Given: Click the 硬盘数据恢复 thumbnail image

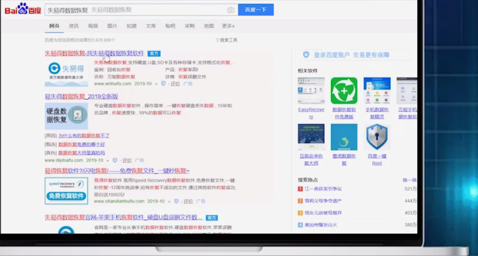Looking at the screenshot, I should (66, 116).
